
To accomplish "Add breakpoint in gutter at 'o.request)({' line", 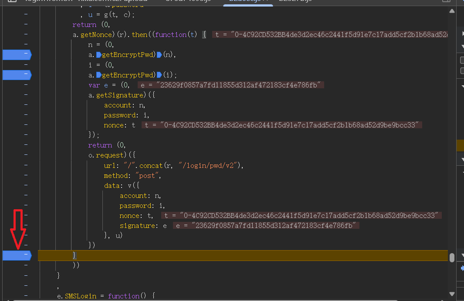I will click(26, 155).
